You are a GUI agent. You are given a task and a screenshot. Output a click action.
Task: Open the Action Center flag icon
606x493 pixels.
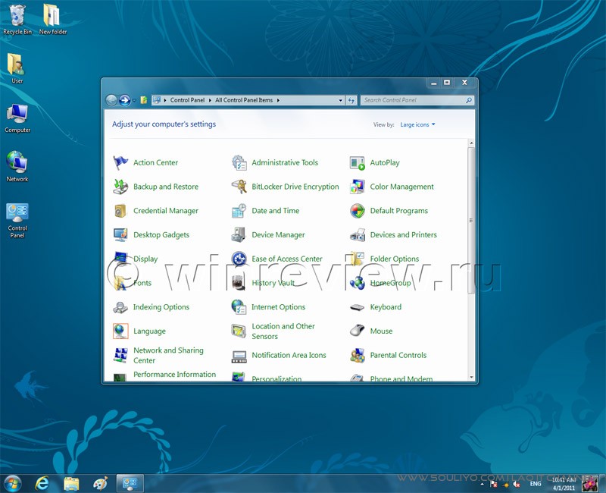point(120,162)
